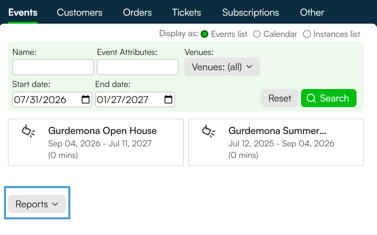Open the Orders tab

tap(137, 12)
